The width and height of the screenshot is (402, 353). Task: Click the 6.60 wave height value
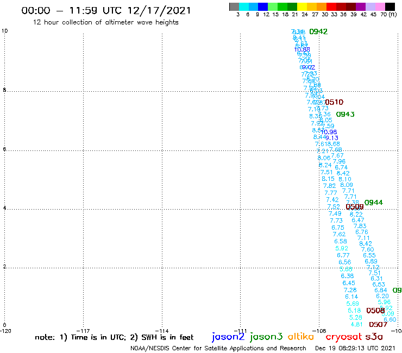[390, 319]
